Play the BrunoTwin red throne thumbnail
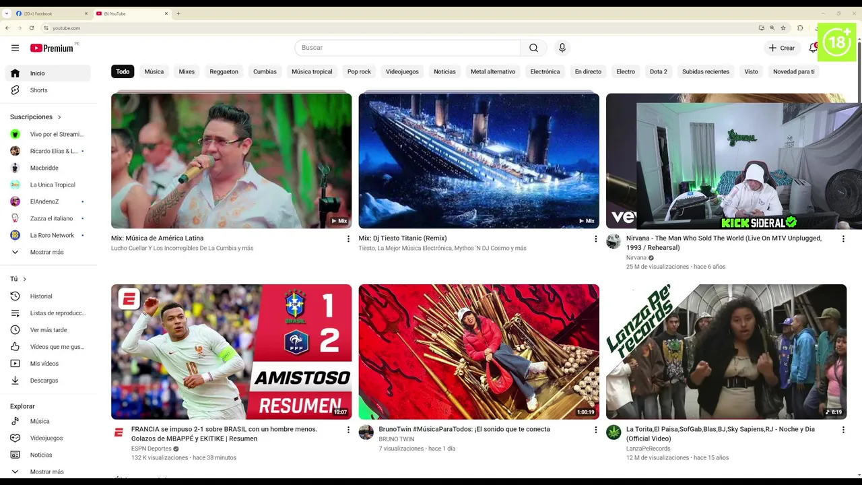 pyautogui.click(x=479, y=352)
